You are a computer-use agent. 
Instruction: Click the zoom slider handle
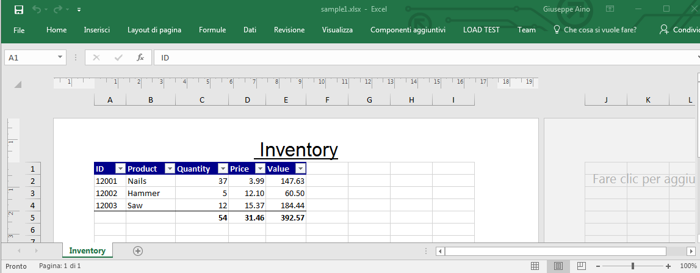point(633,266)
